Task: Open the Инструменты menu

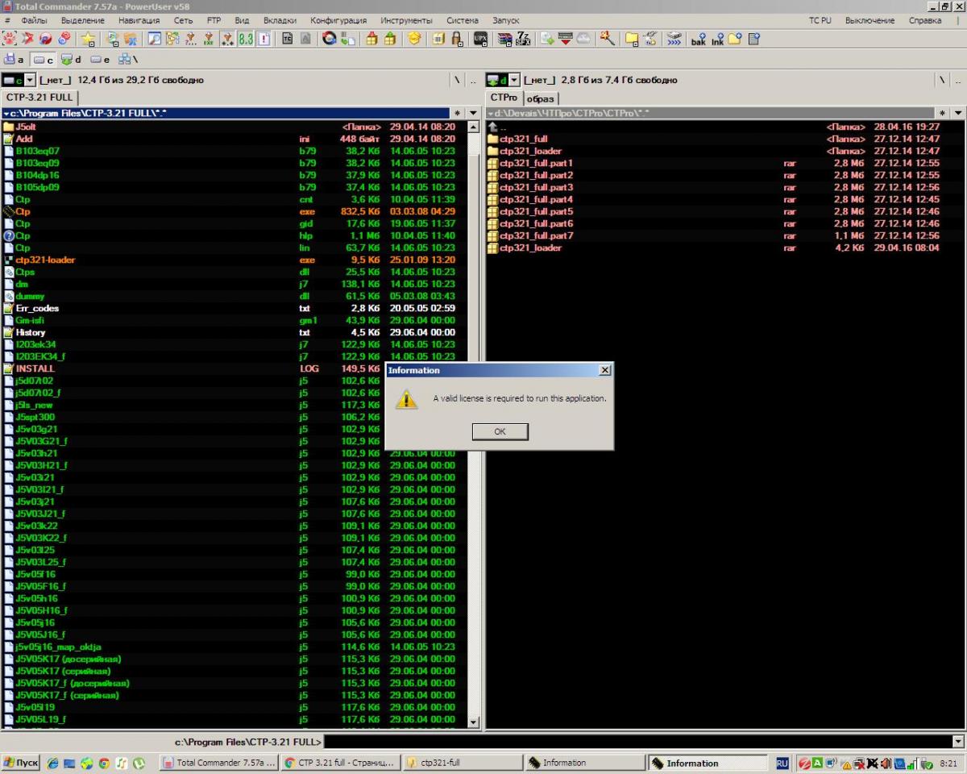Action: (x=406, y=20)
